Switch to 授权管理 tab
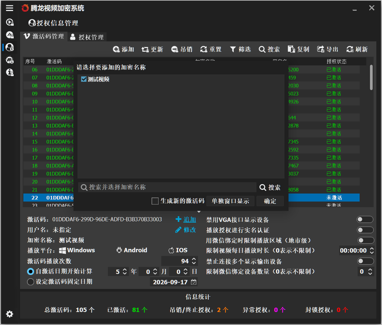382x325 pixels. 87,37
